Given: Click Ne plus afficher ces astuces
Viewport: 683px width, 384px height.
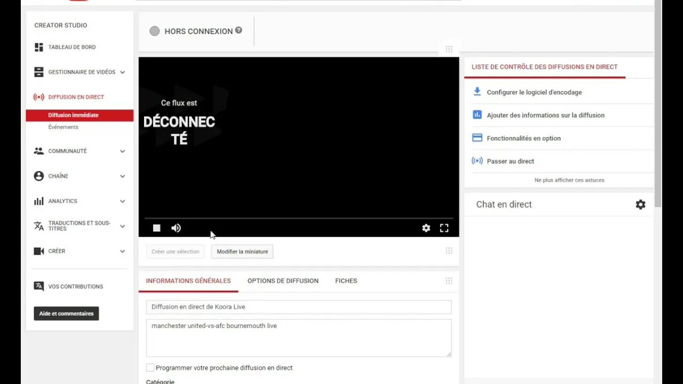Looking at the screenshot, I should pos(569,180).
